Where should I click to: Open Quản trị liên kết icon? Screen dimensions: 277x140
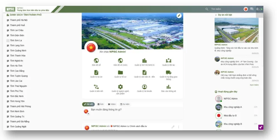click(96, 87)
